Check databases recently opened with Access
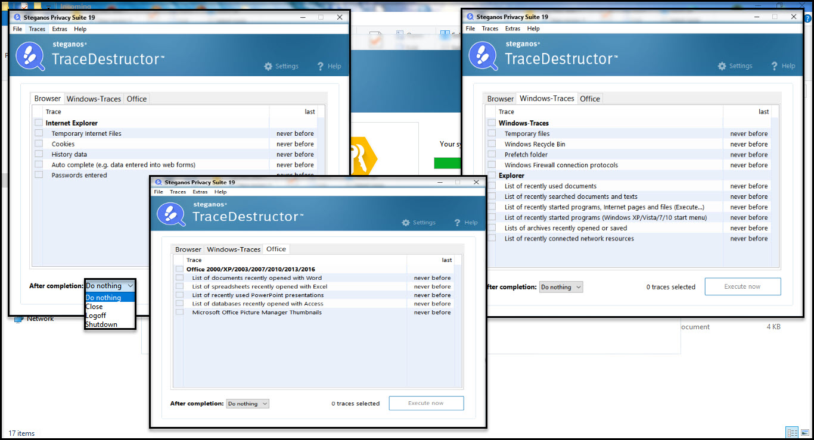 pos(179,304)
